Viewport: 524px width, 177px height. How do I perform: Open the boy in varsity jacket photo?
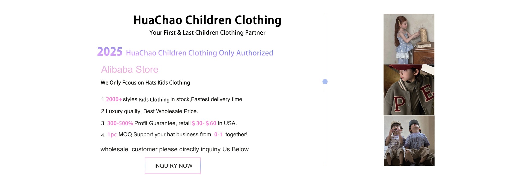pos(409,90)
